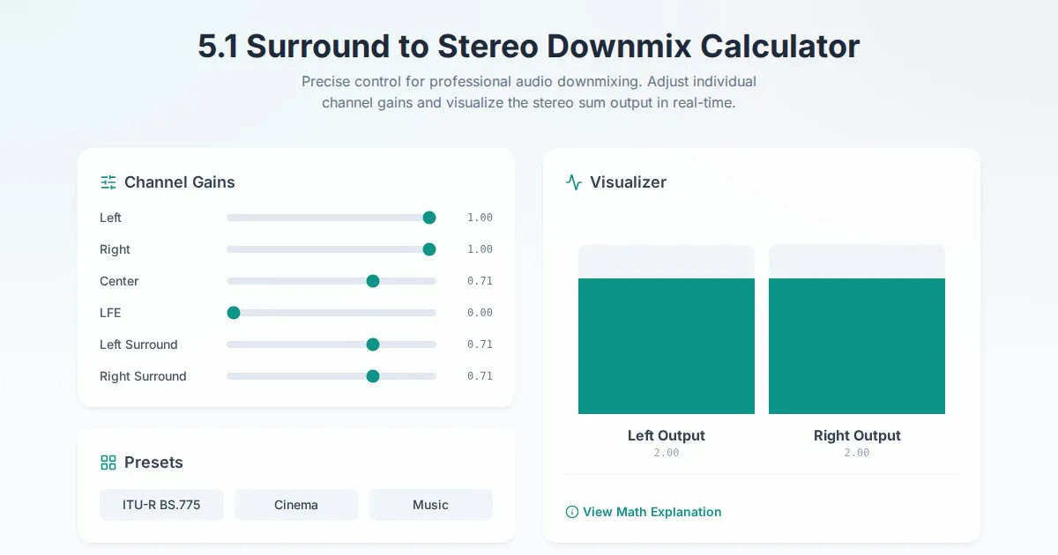The width and height of the screenshot is (1058, 555).
Task: Apply the ITU-R BS.775 preset
Action: pyautogui.click(x=161, y=505)
